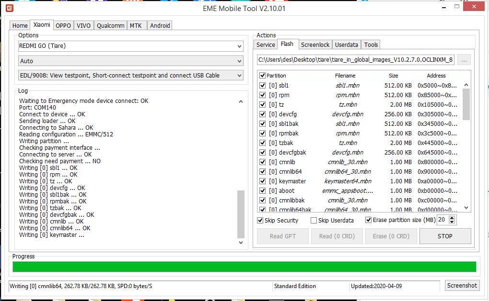Increase erase partition size with up arrow
The height and width of the screenshot is (301, 489).
pos(452,217)
